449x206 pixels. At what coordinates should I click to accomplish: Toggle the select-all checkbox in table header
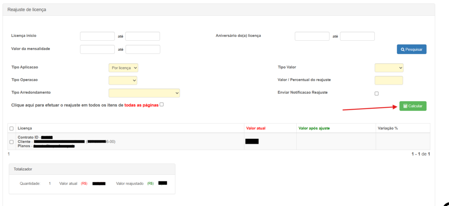11,128
